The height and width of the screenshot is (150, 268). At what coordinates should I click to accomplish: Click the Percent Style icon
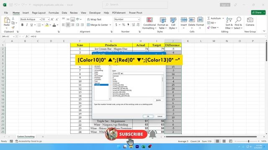click(x=124, y=25)
